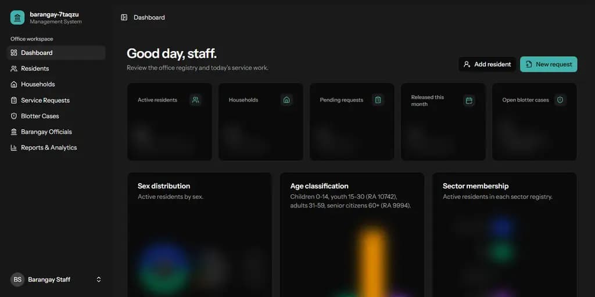
Task: Click the Open blotter cases shield icon
Action: pos(560,100)
